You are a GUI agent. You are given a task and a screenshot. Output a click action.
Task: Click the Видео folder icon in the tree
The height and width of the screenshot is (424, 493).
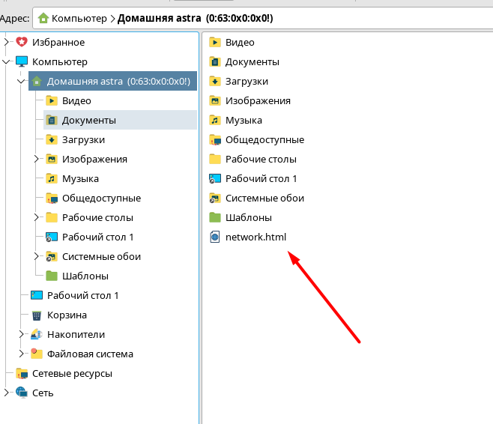point(52,100)
